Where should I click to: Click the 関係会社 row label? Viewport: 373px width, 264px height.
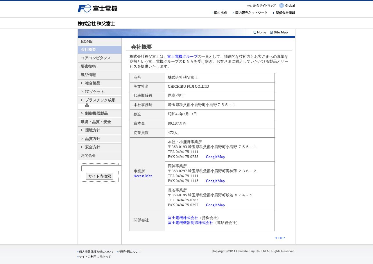[141, 220]
